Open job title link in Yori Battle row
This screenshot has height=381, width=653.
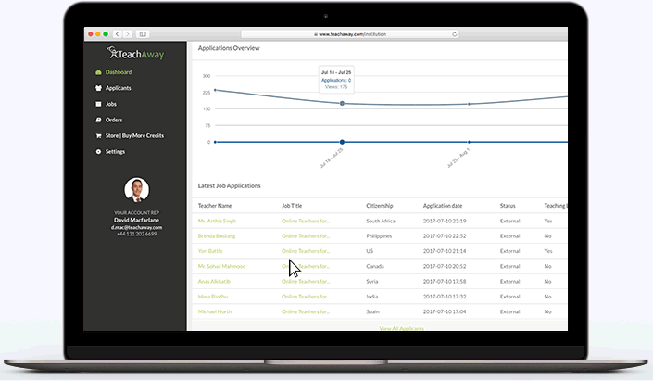[x=306, y=251]
